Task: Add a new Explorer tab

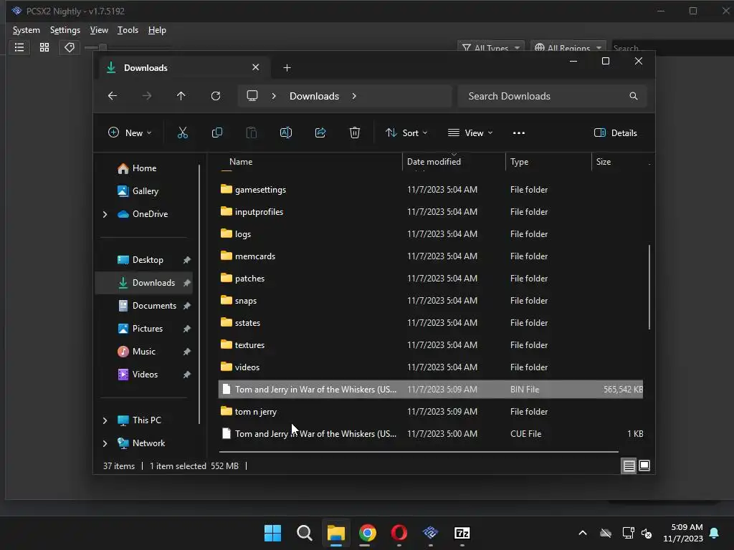Action: click(x=287, y=68)
